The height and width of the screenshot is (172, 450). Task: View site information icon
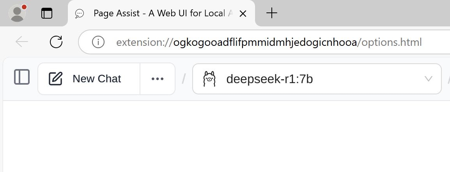98,42
